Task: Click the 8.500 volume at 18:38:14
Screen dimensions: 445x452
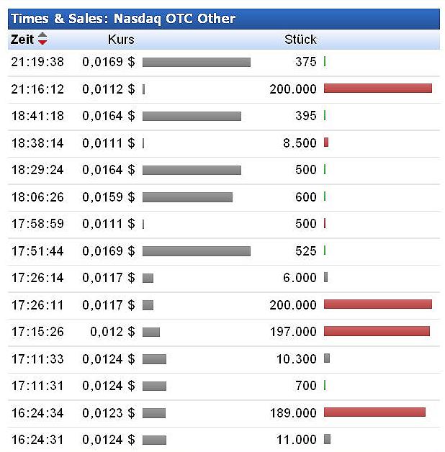Action: point(300,143)
